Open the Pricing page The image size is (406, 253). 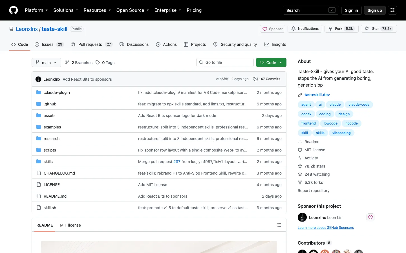click(194, 10)
